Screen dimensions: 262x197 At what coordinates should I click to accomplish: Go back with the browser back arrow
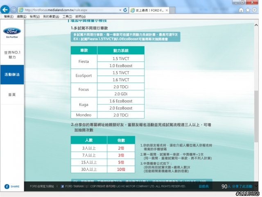pos(5,10)
